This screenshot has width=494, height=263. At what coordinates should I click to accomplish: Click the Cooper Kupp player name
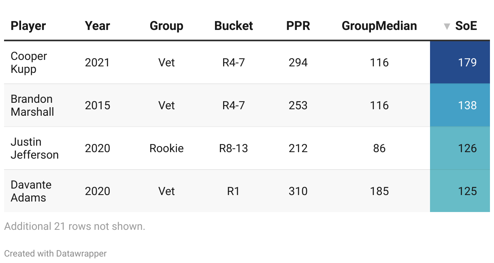29,63
